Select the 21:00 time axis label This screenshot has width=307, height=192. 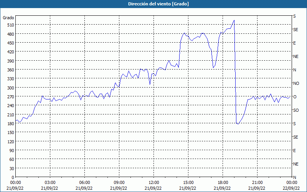click(257, 183)
